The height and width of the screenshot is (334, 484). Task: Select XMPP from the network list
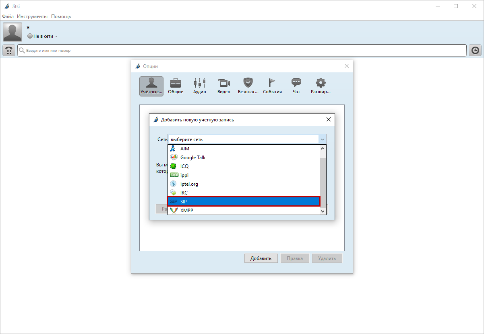(244, 210)
